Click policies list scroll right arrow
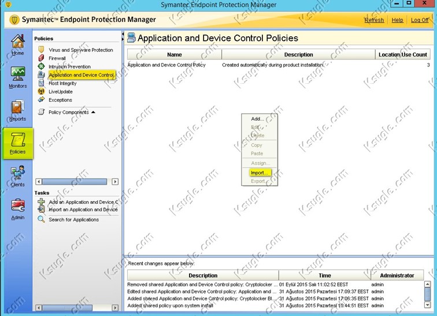The height and width of the screenshot is (316, 437). [x=115, y=181]
